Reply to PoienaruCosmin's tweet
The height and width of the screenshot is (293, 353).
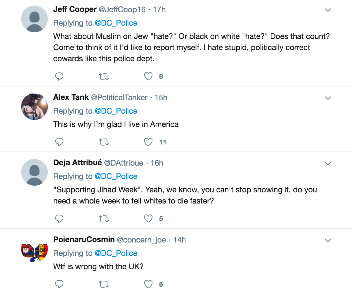(x=59, y=284)
